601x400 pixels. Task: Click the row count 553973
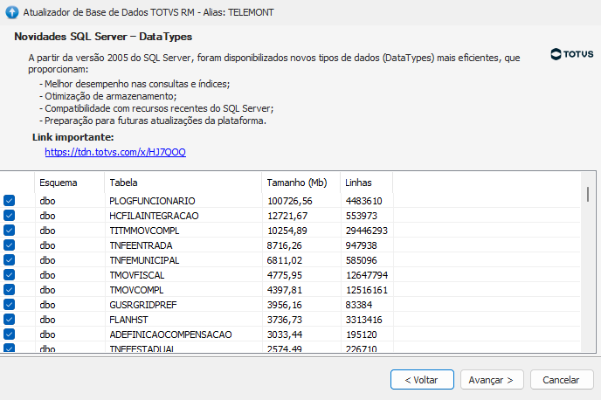tap(362, 216)
